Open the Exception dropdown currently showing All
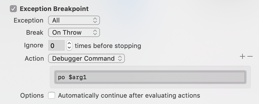The image size is (259, 104). tap(74, 20)
